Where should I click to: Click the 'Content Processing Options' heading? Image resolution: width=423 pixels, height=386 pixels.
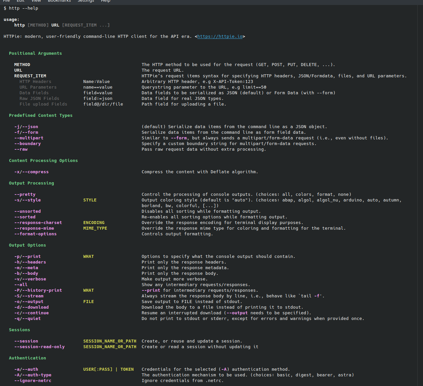[43, 161]
